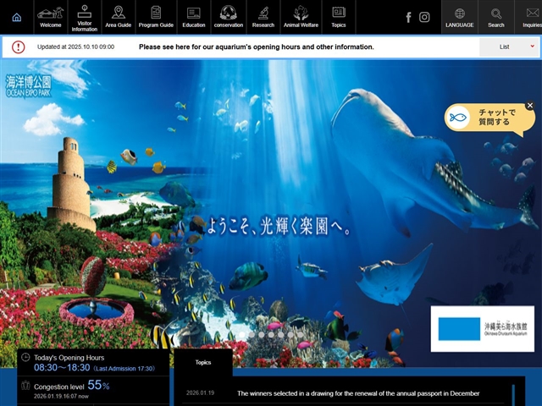Visit the Instagram page
Image resolution: width=542 pixels, height=406 pixels.
click(424, 17)
